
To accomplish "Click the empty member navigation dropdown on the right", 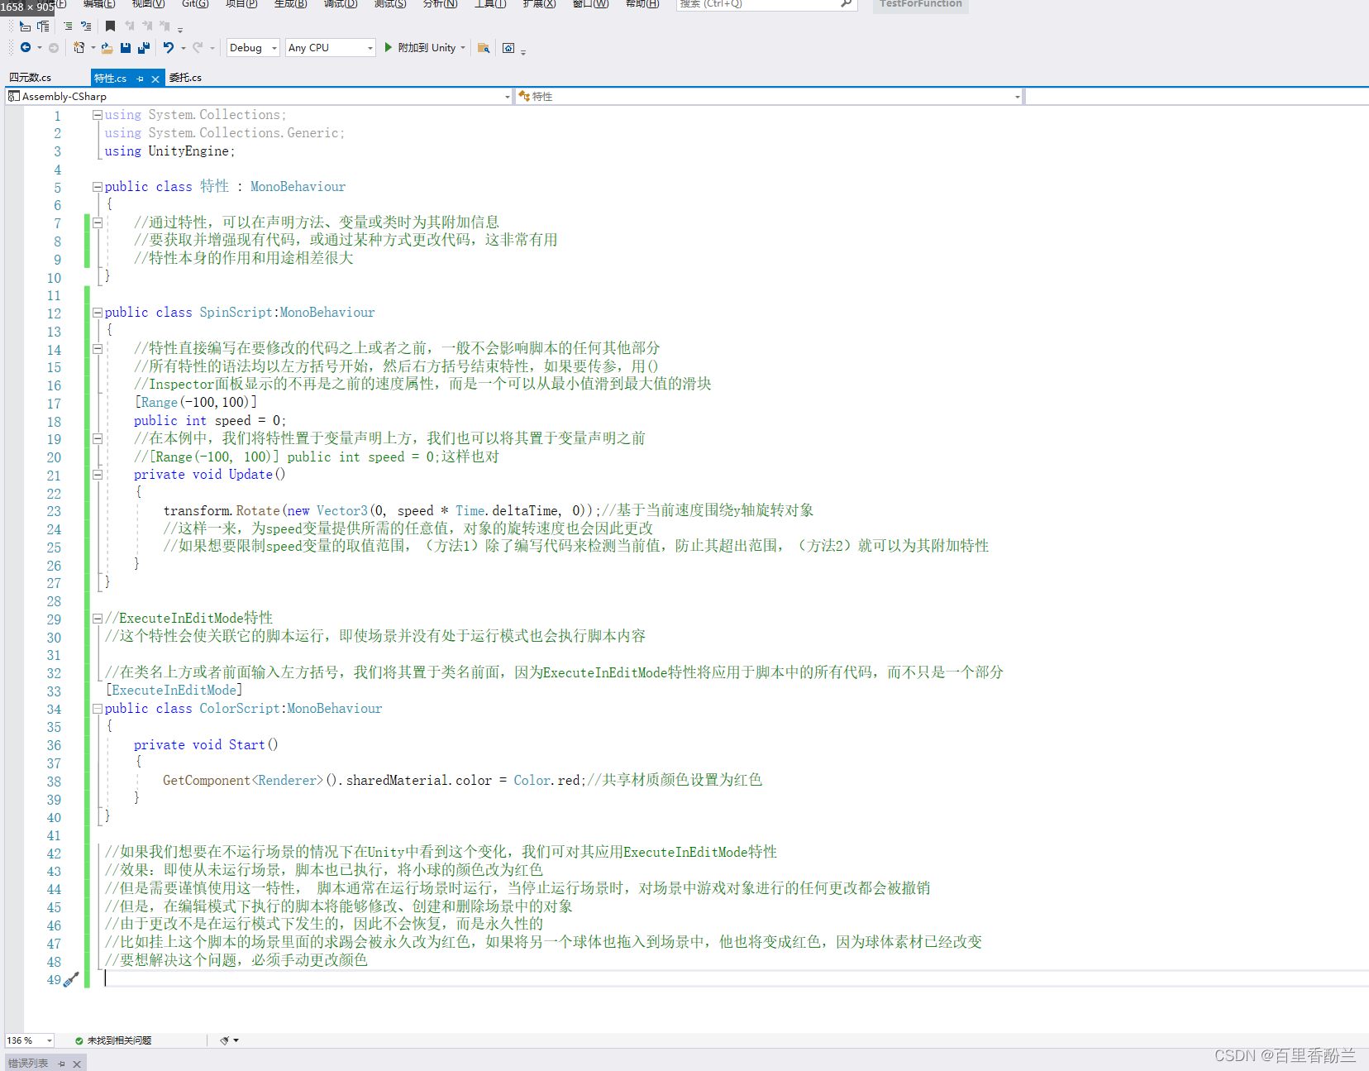I will [x=1197, y=97].
